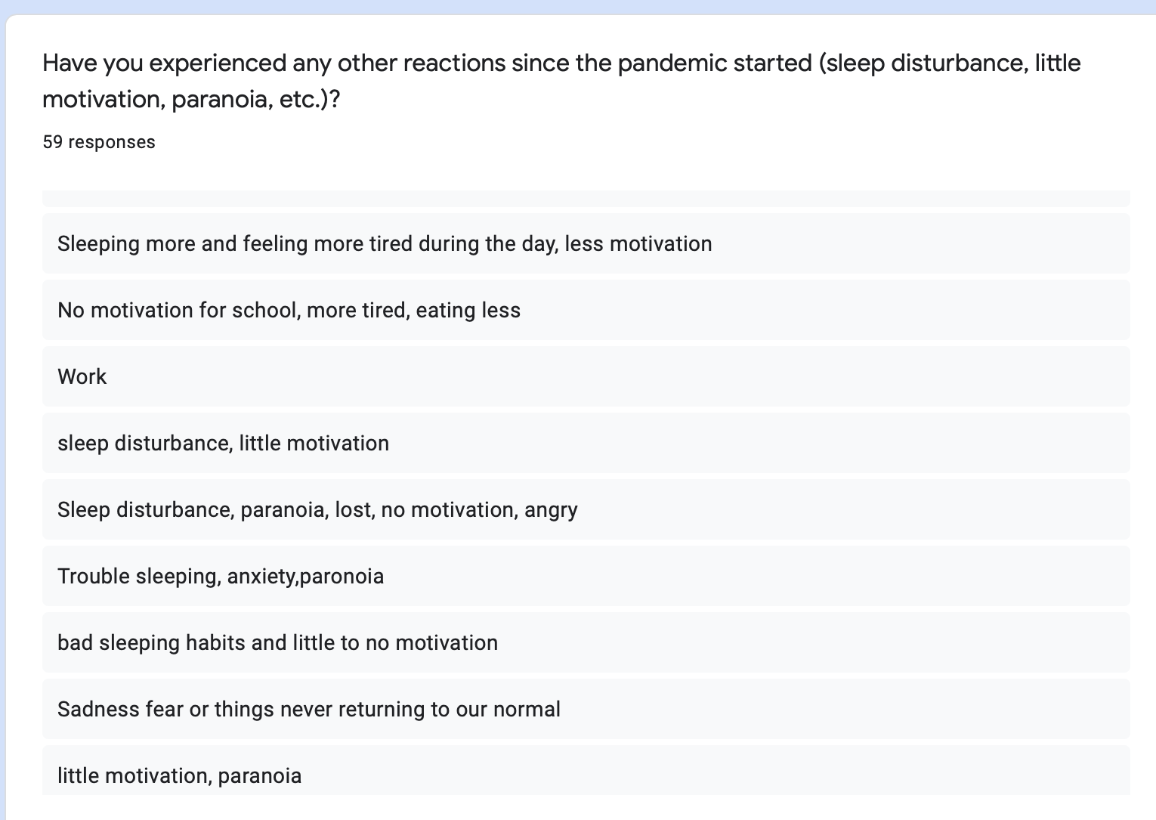The image size is (1156, 820).
Task: Click the '59 responses' count label
Action: (x=99, y=142)
